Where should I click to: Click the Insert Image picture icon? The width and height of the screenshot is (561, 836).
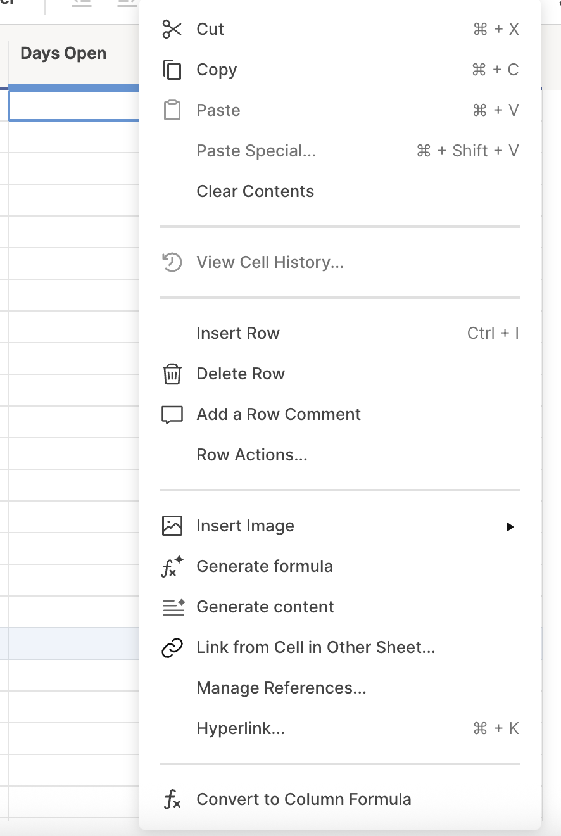pos(172,526)
